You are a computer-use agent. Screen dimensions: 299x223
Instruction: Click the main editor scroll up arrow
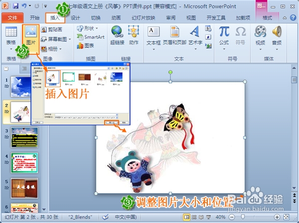tap(294, 68)
